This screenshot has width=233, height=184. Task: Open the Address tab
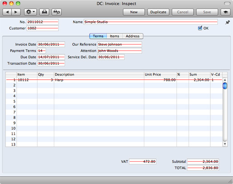133,36
